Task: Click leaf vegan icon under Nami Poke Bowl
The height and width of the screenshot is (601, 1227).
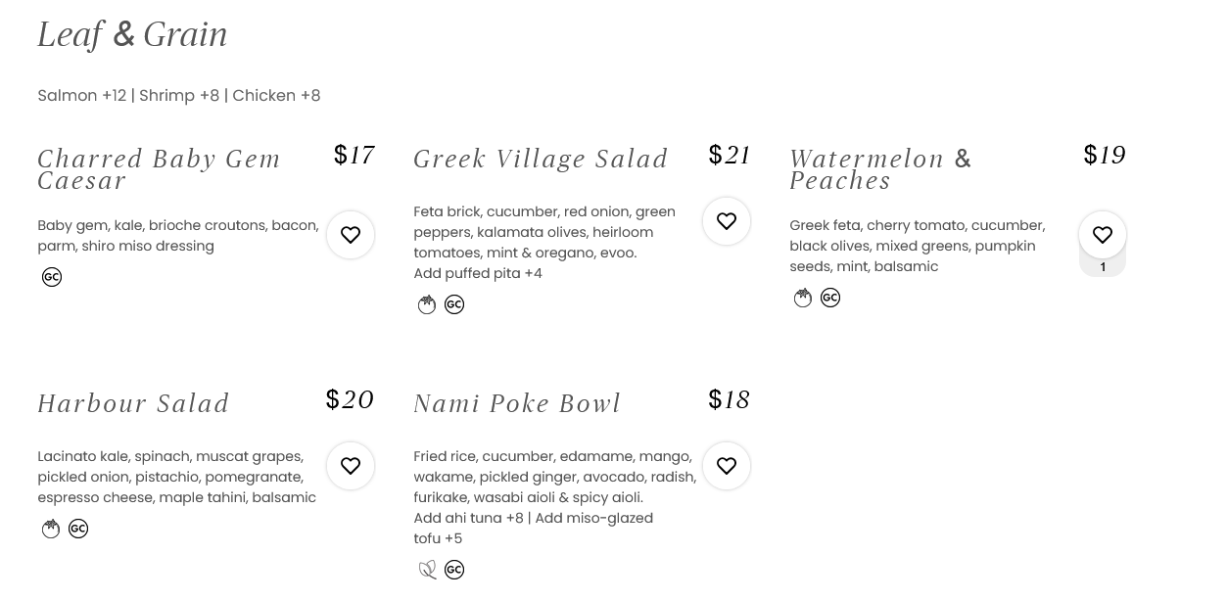Action: (427, 570)
